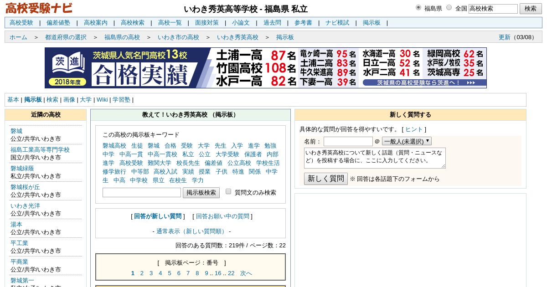
Task: Go to ホーム breadcrumb link
Action: tap(18, 37)
